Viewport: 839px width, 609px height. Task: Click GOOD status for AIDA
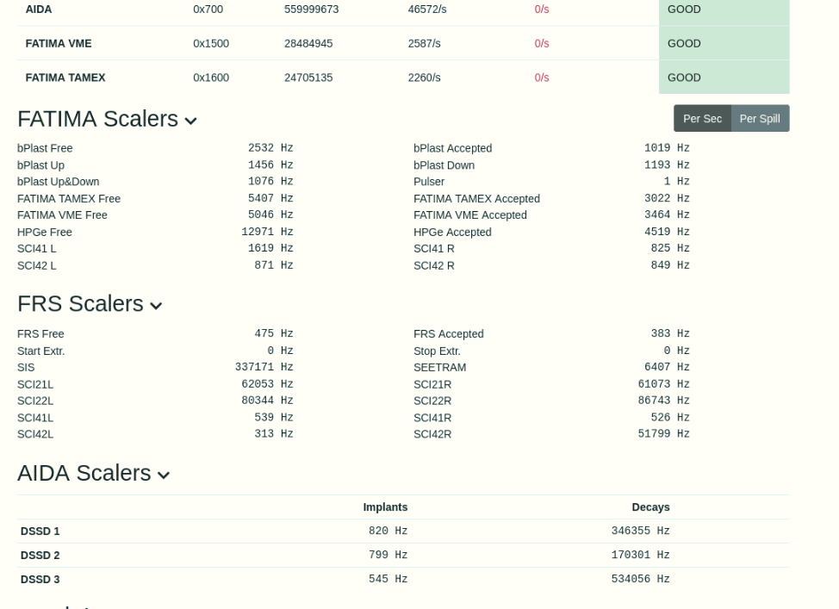click(684, 9)
